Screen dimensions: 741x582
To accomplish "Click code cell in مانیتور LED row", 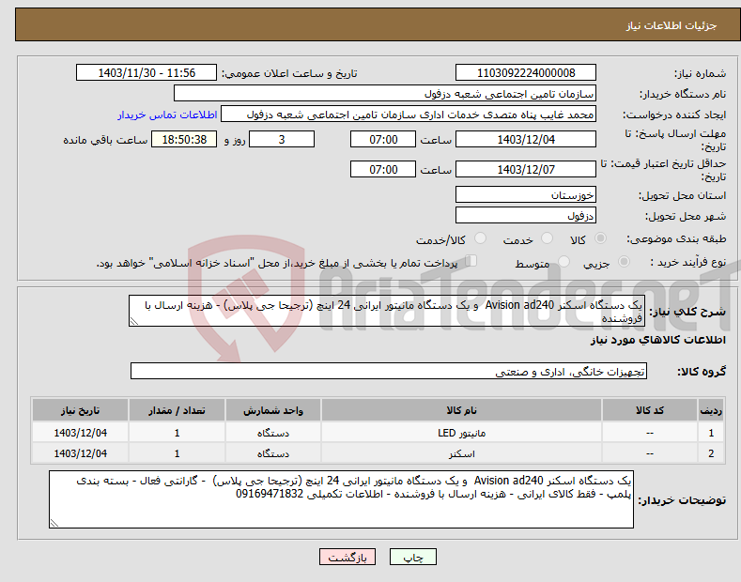I will click(650, 433).
